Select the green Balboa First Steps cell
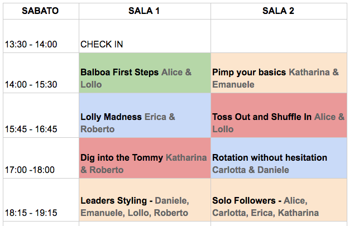The height and width of the screenshot is (226, 354). coord(145,73)
